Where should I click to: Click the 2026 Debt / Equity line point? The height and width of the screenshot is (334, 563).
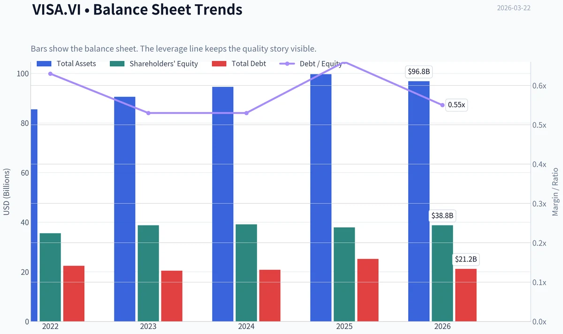point(442,105)
